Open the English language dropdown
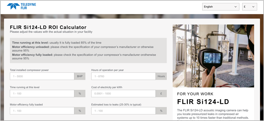The height and width of the screenshot is (121, 264). click(x=221, y=7)
